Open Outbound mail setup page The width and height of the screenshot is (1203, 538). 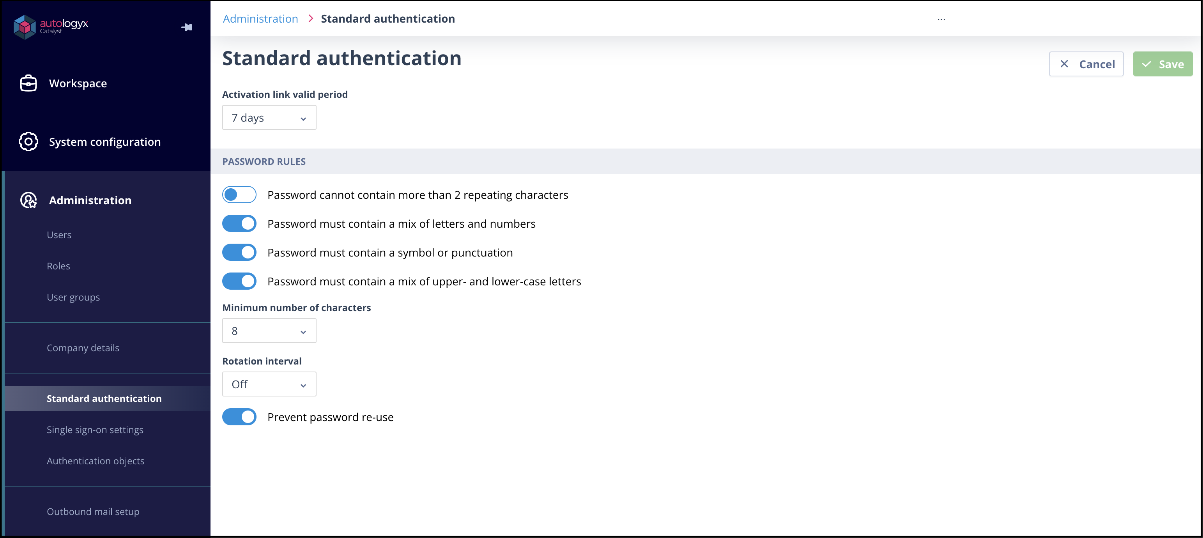(93, 511)
